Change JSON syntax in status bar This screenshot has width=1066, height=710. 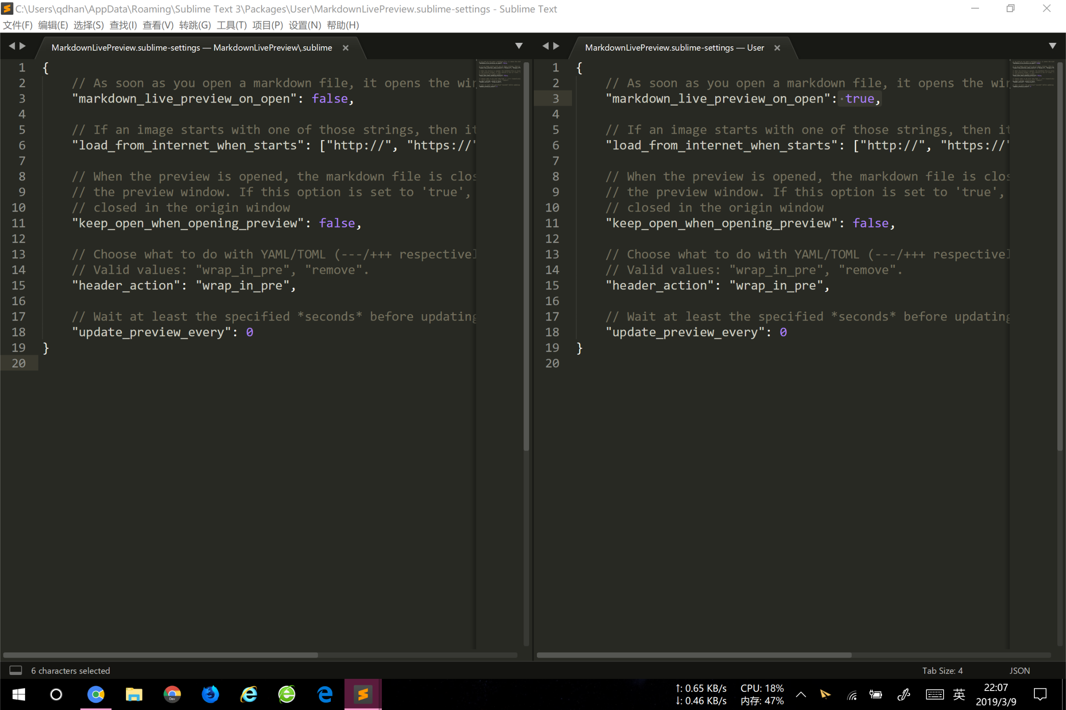pyautogui.click(x=1019, y=671)
